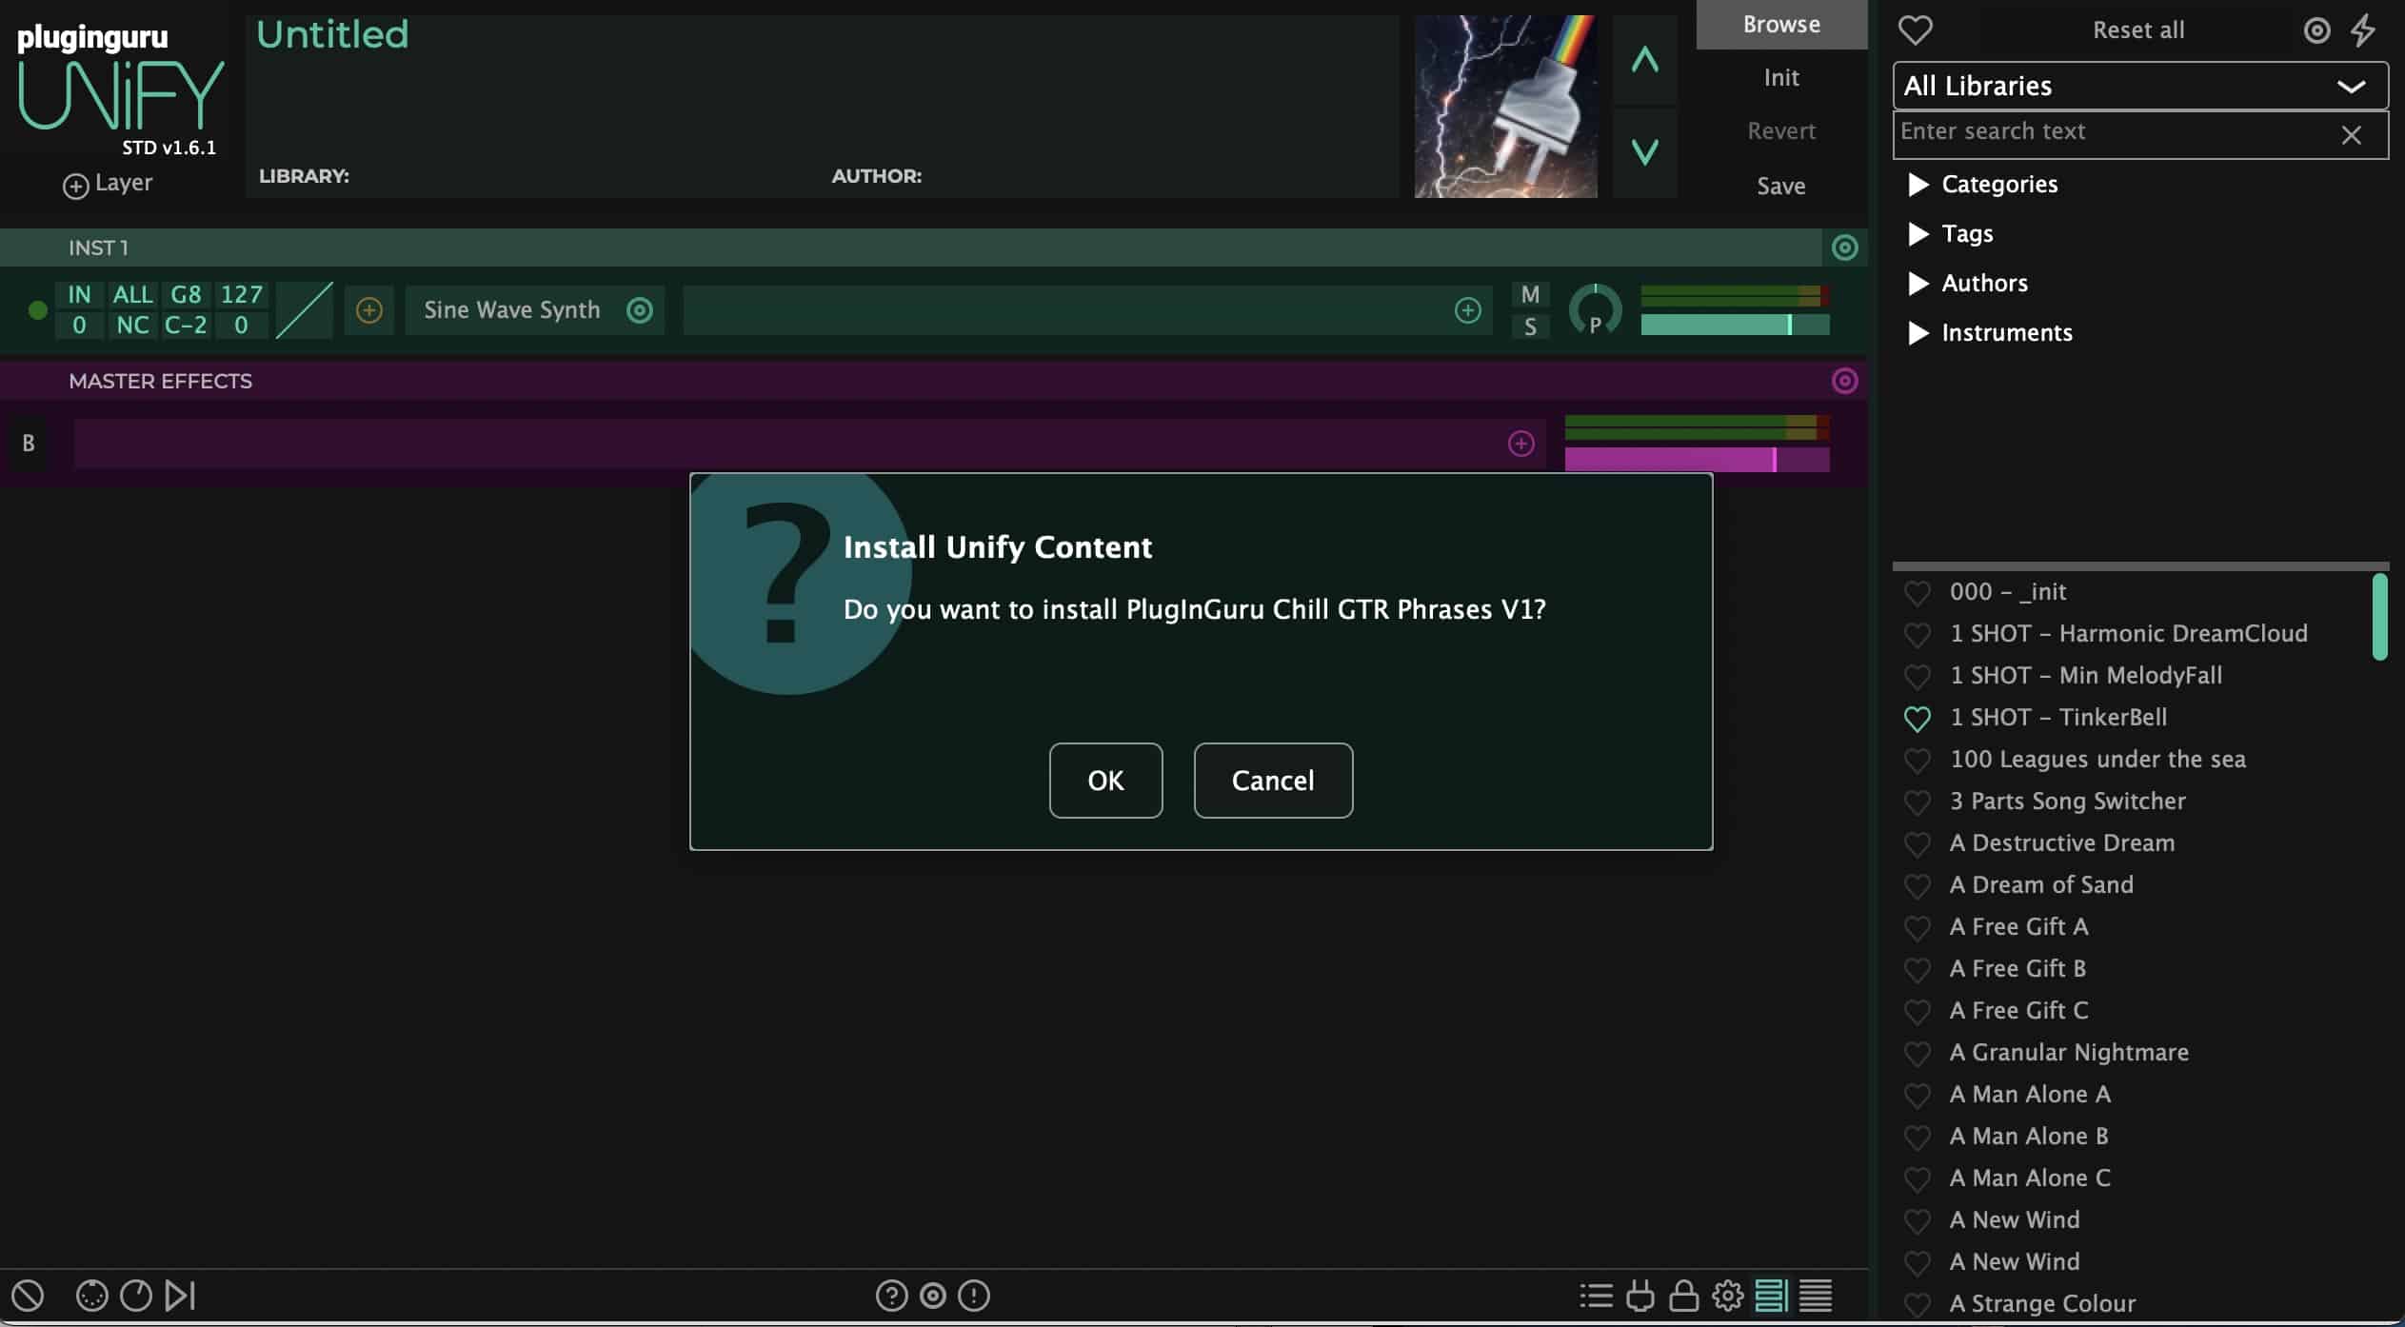
Task: Select previous patch with up arrow
Action: [1644, 60]
